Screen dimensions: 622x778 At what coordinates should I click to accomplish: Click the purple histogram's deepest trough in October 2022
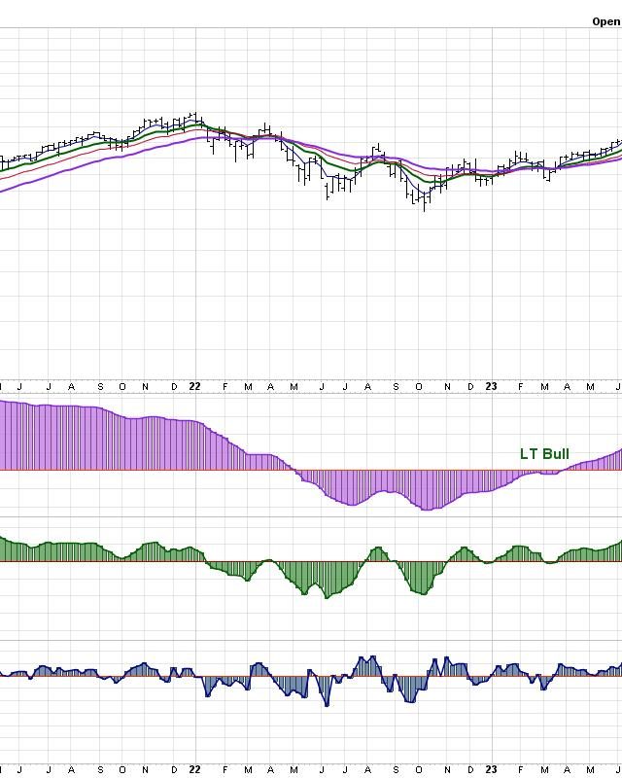(424, 508)
